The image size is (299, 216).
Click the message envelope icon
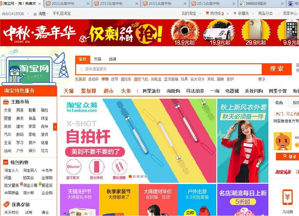pos(35,14)
